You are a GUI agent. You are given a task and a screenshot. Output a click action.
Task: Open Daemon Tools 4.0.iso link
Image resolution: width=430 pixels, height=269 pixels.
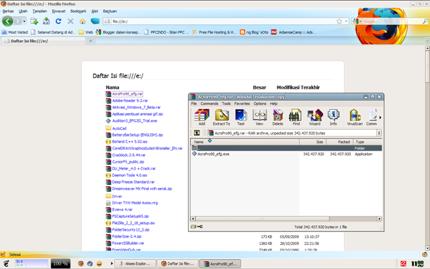[x=130, y=175]
